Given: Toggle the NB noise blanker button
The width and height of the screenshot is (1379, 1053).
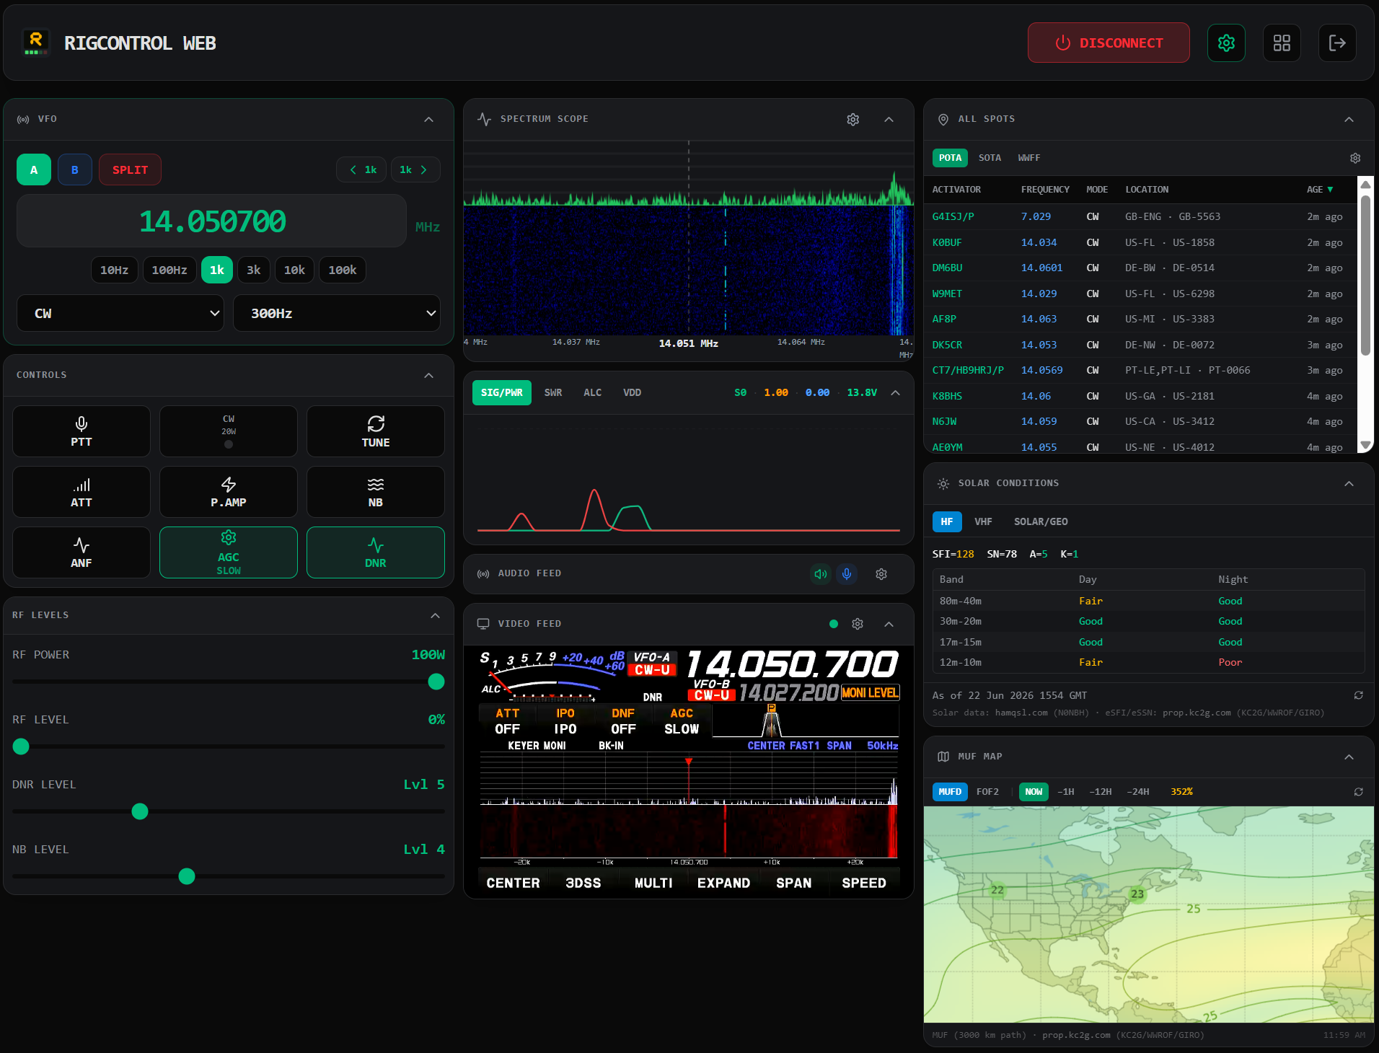Looking at the screenshot, I should (376, 492).
